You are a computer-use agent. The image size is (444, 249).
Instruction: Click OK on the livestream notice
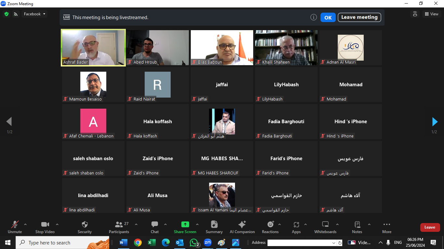[328, 18]
